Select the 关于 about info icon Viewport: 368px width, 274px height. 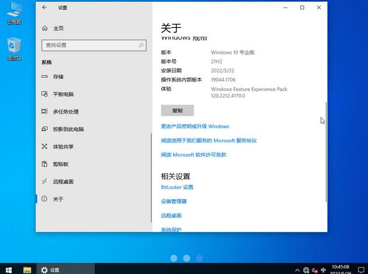pyautogui.click(x=44, y=199)
